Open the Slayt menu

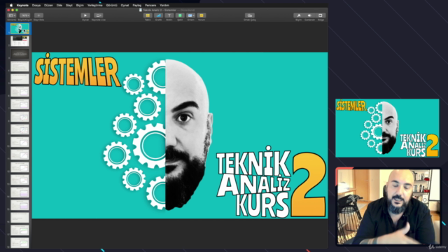coord(69,5)
